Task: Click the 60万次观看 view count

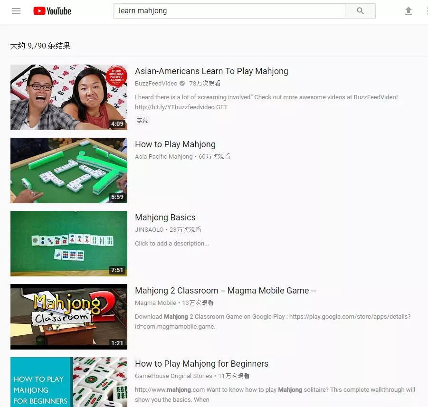Action: [x=214, y=157]
